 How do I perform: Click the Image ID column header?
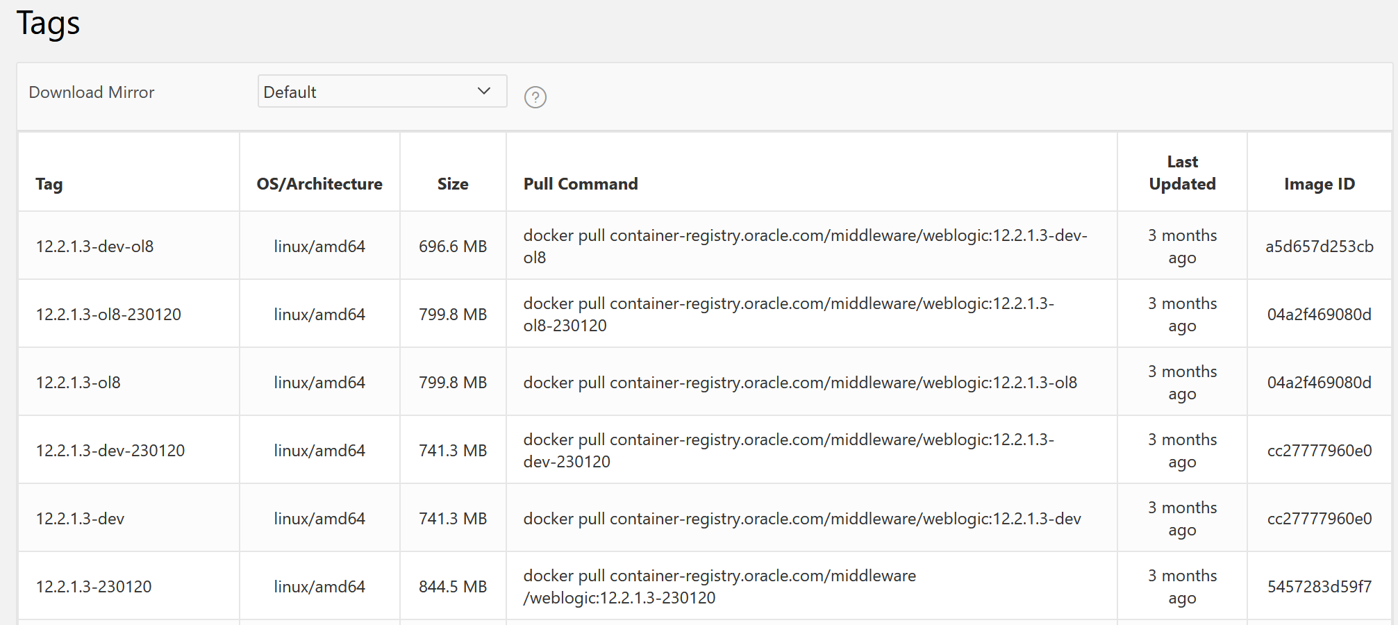pos(1319,184)
